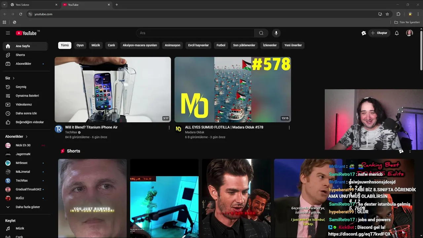Viewport: 423px width, 238px height.
Task: Expand Daha fazla göster subscriptions
Action: (25, 207)
